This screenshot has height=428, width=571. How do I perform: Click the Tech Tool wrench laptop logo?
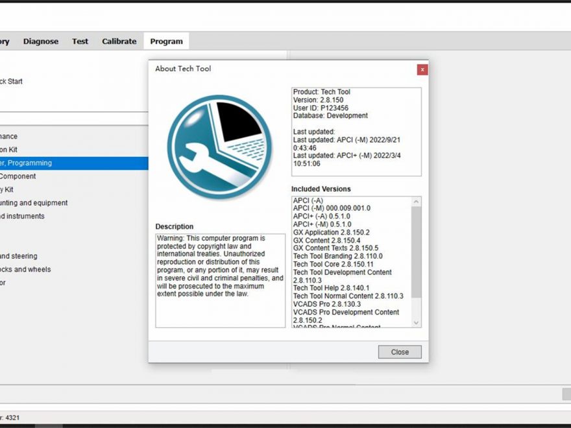tap(219, 147)
